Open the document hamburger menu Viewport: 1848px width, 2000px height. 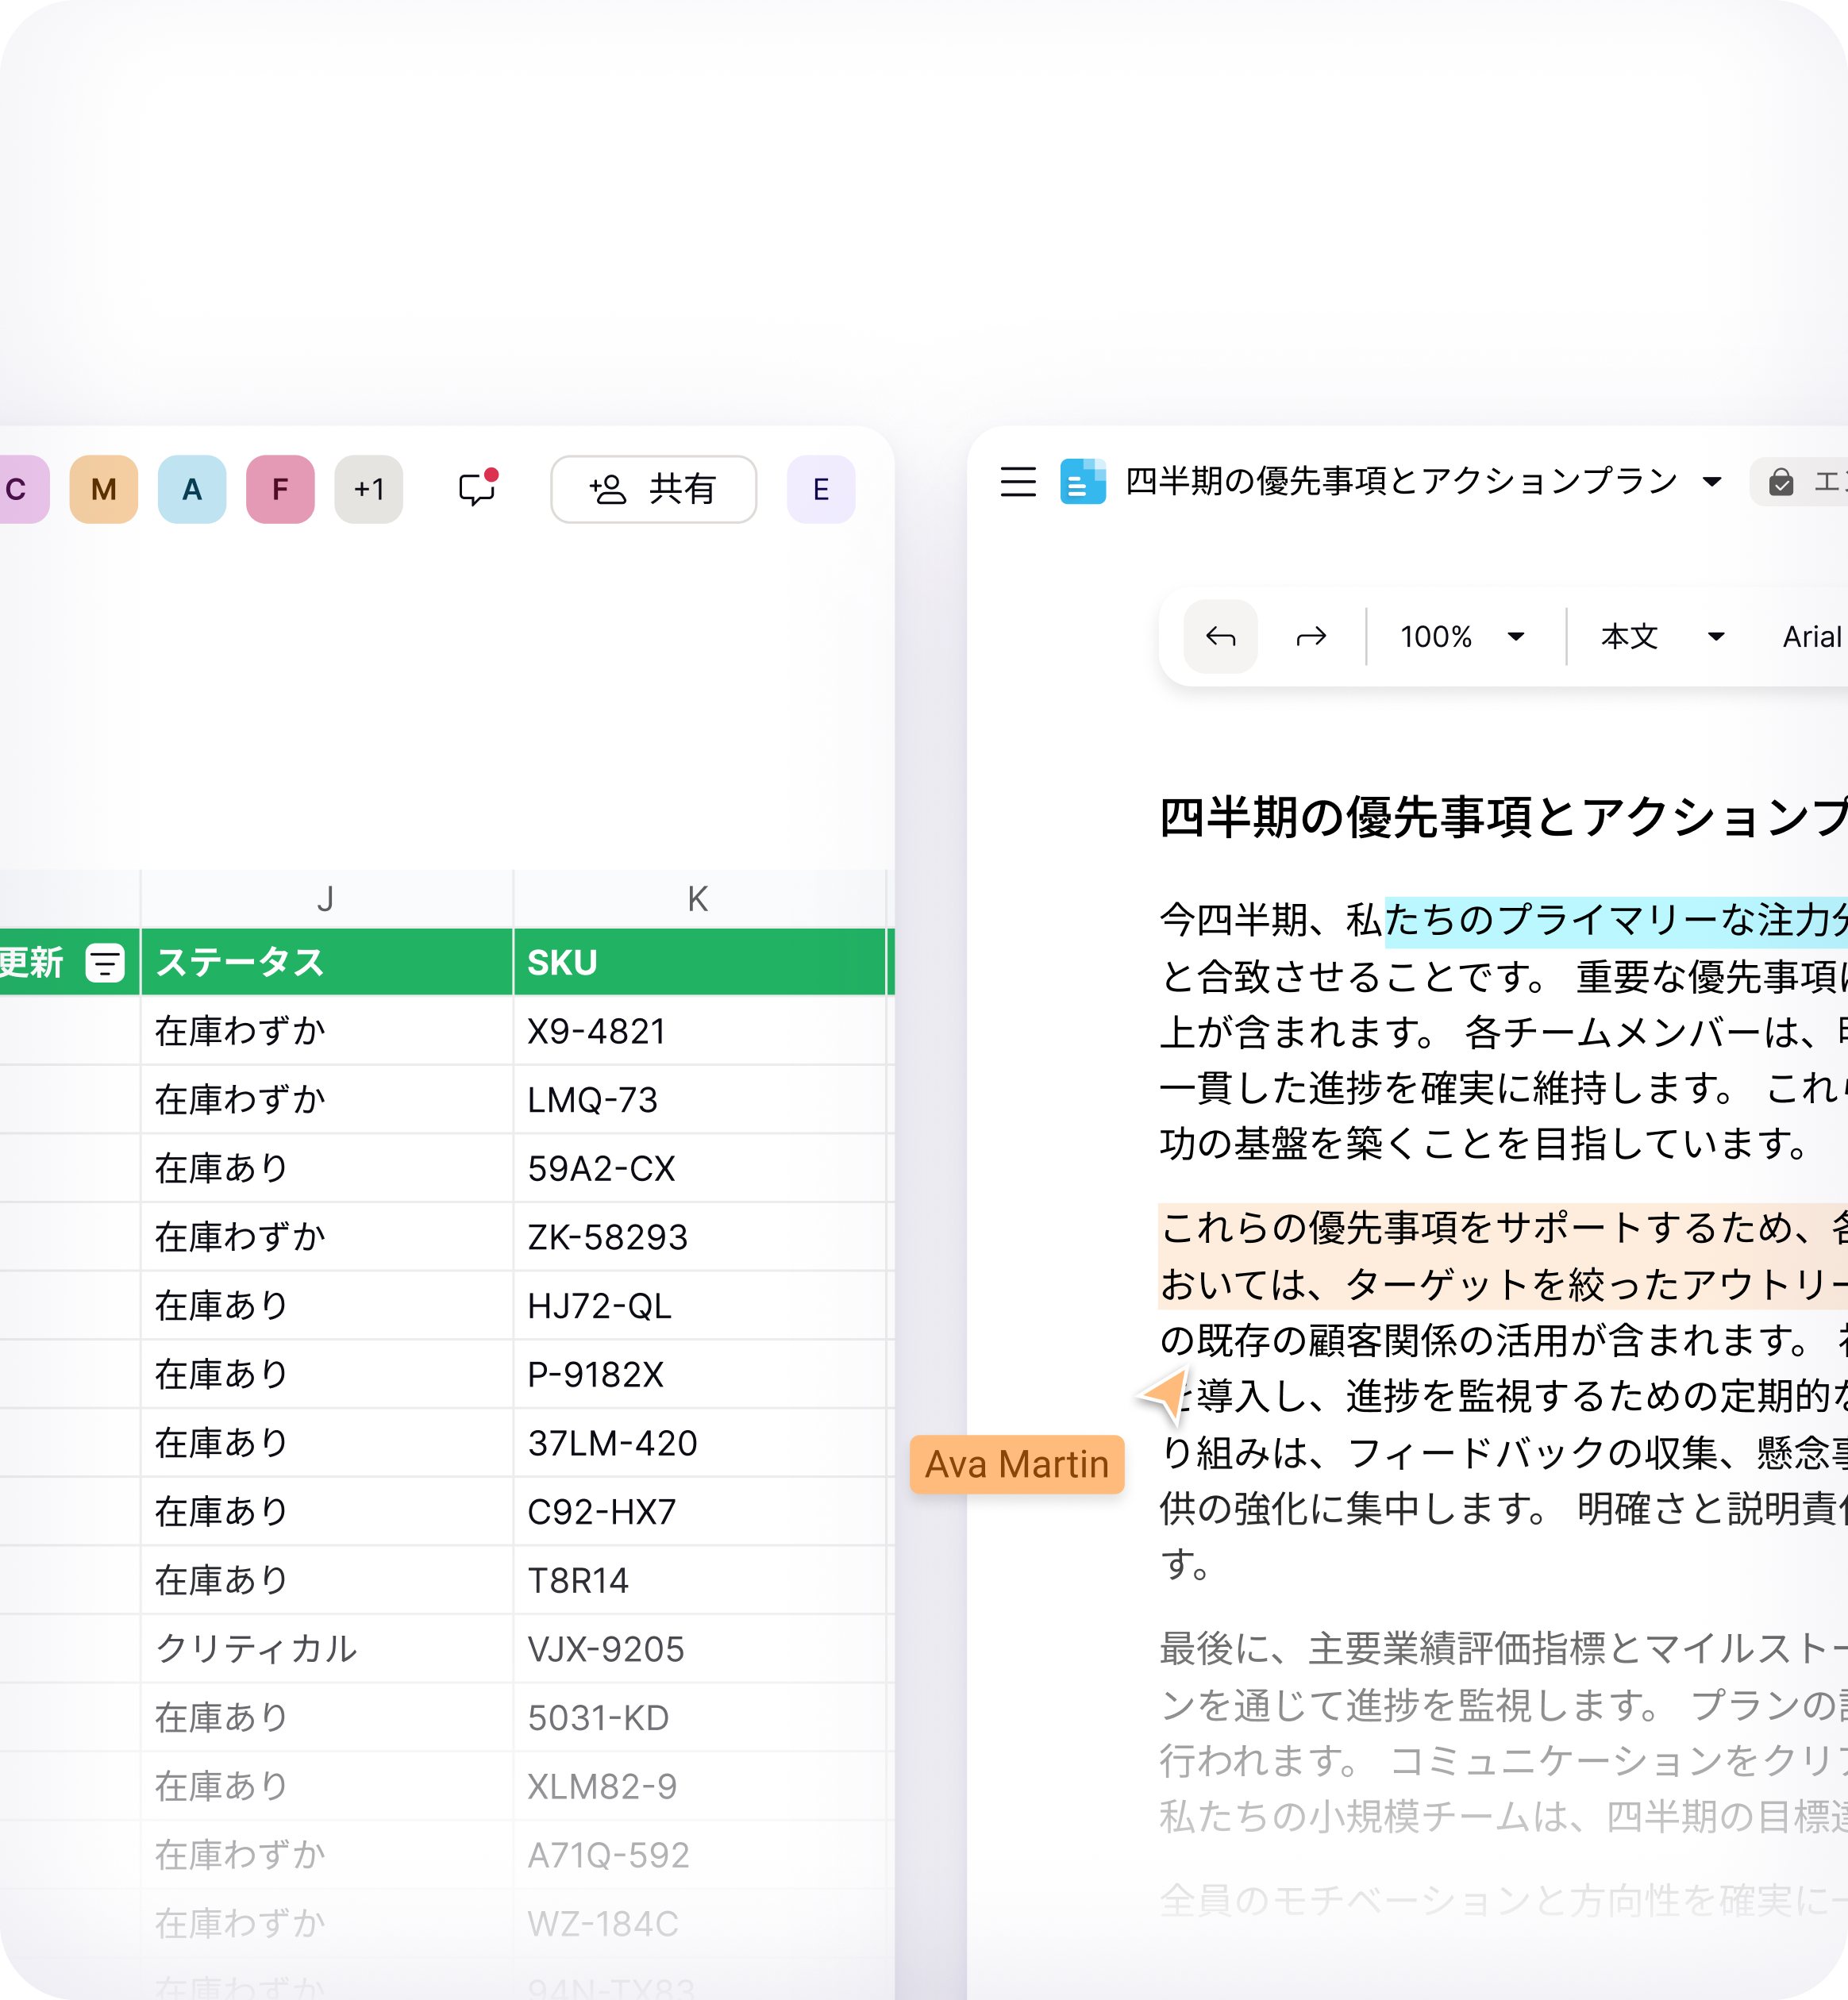click(1018, 482)
